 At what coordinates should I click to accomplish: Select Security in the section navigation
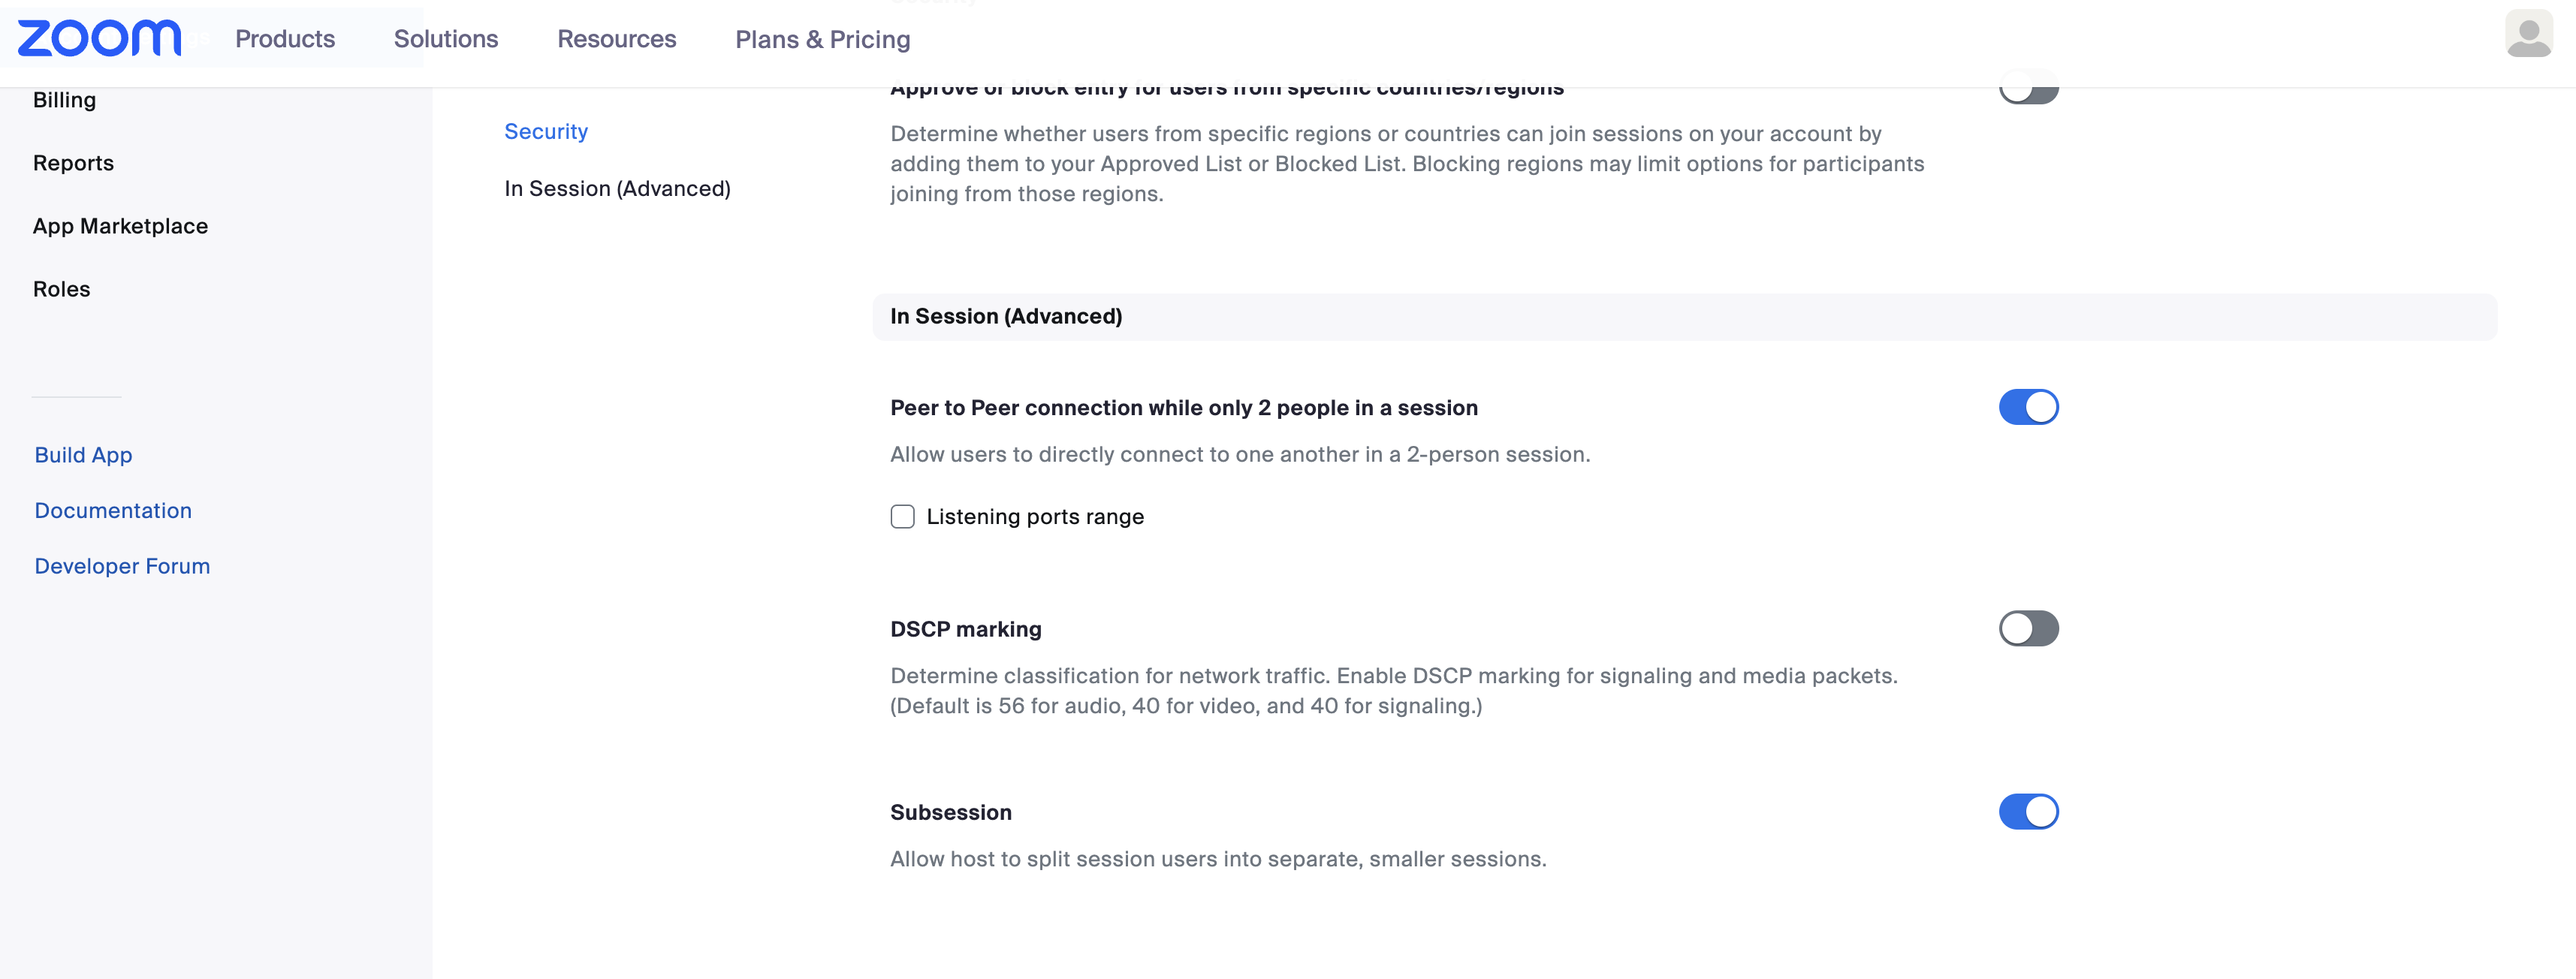tap(545, 131)
